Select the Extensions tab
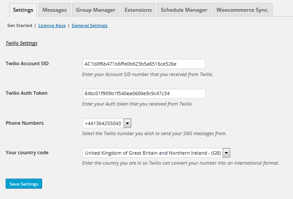Image resolution: width=293 pixels, height=199 pixels. (x=138, y=10)
